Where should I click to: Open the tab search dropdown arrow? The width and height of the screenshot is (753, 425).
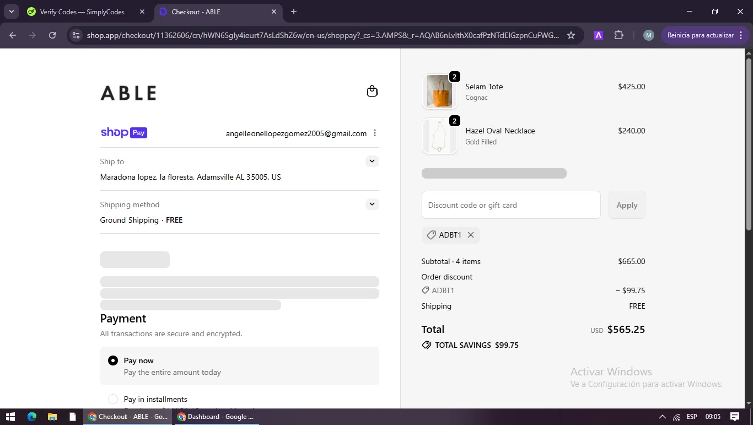tap(11, 12)
